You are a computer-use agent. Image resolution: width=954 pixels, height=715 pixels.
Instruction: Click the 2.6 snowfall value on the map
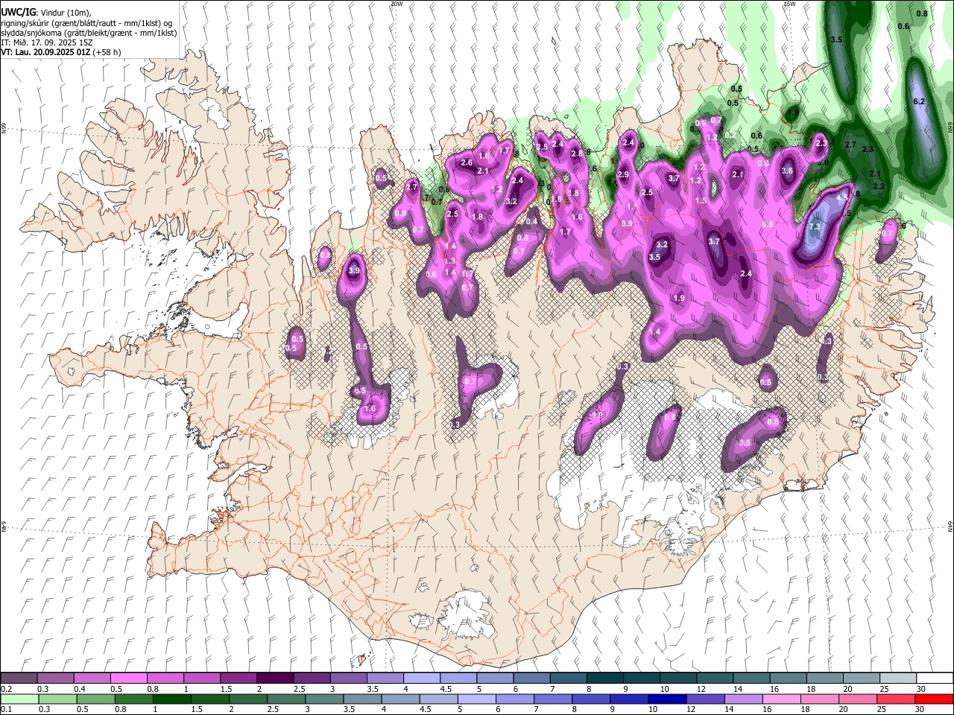tap(467, 162)
